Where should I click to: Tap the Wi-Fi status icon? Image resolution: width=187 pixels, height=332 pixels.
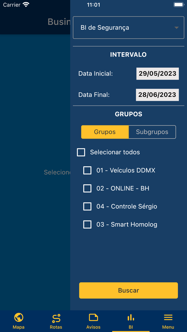[x=25, y=5]
